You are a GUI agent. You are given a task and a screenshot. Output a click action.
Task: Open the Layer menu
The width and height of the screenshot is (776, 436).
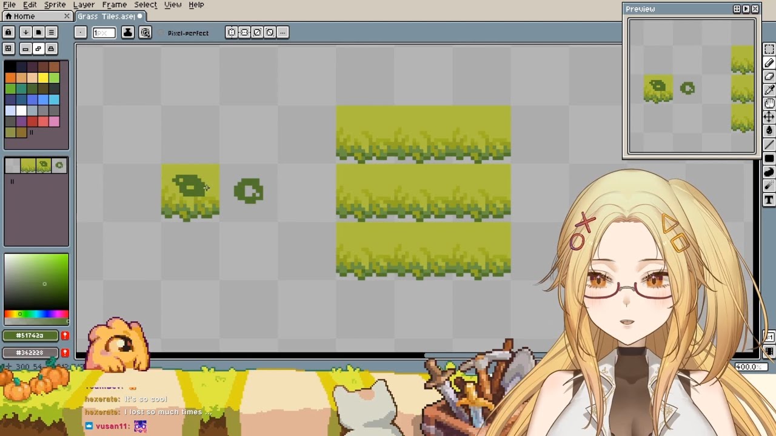click(x=84, y=5)
